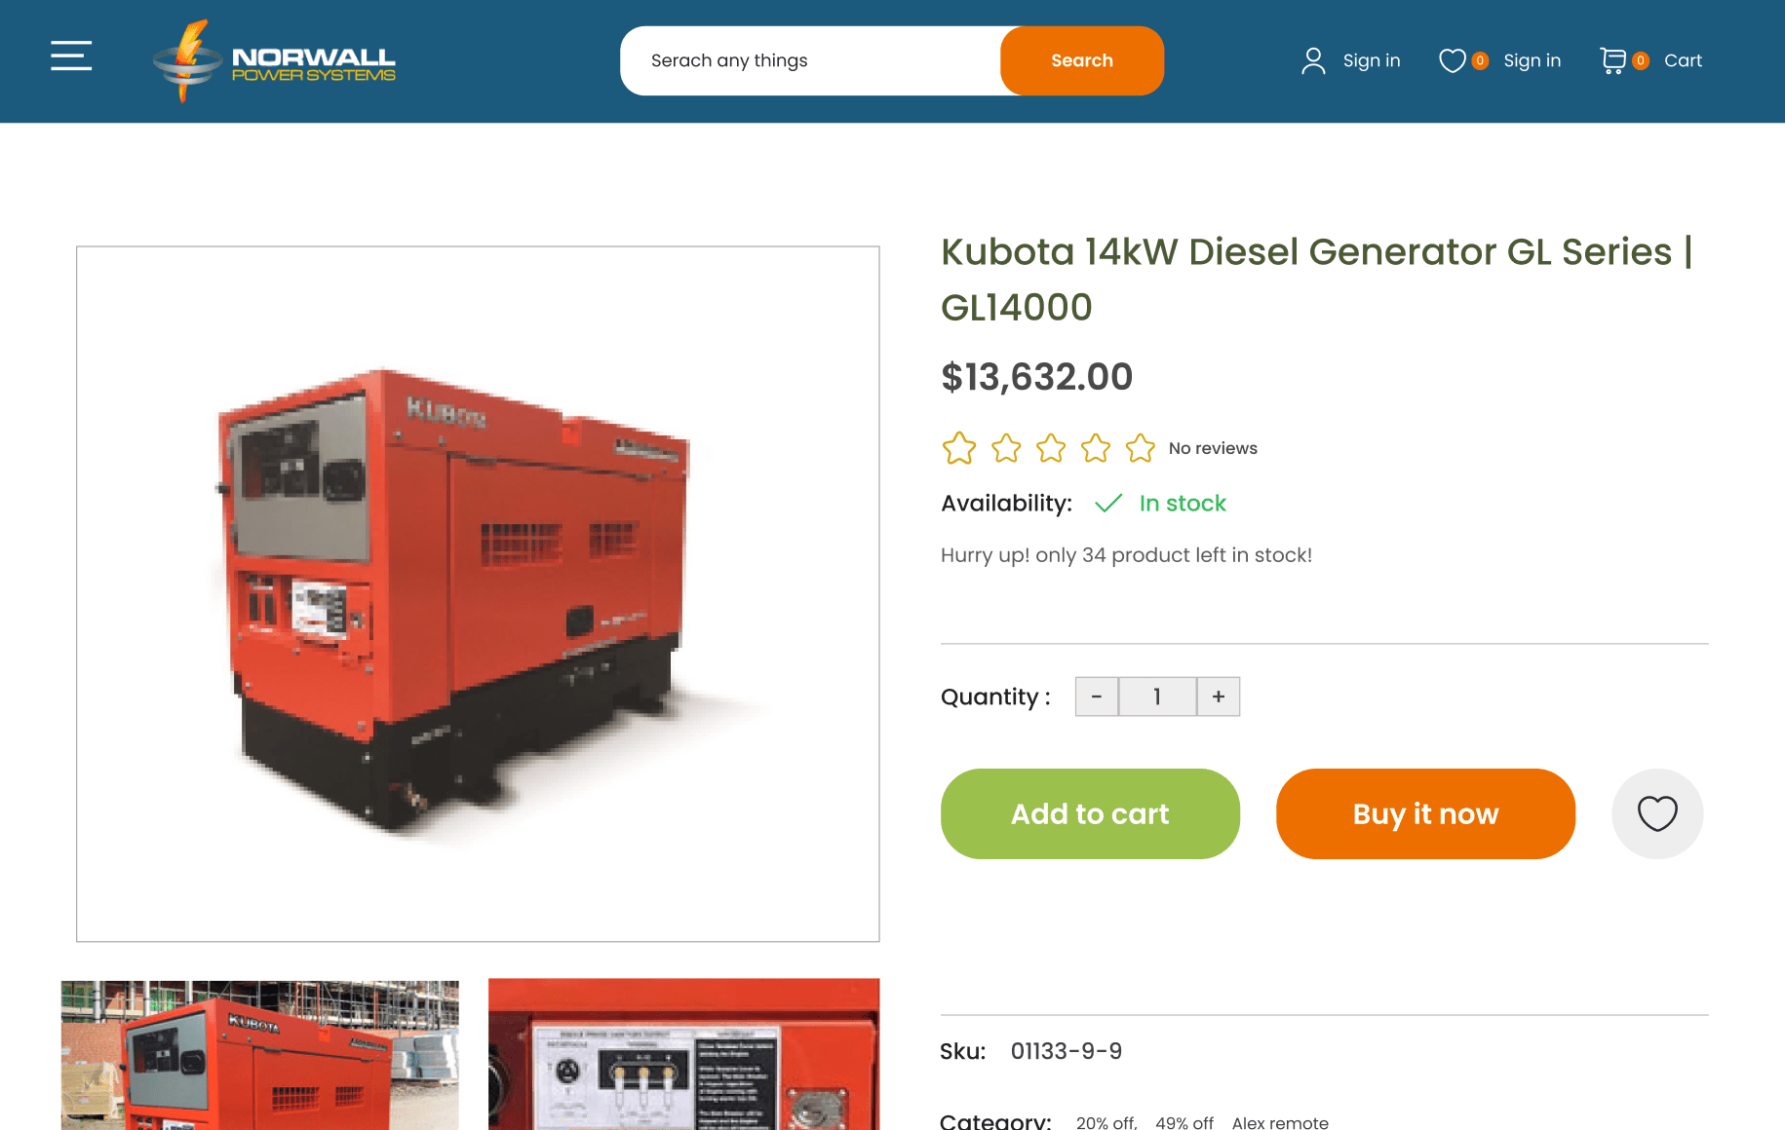Rate product with the fifth star
The image size is (1785, 1130).
(1140, 448)
